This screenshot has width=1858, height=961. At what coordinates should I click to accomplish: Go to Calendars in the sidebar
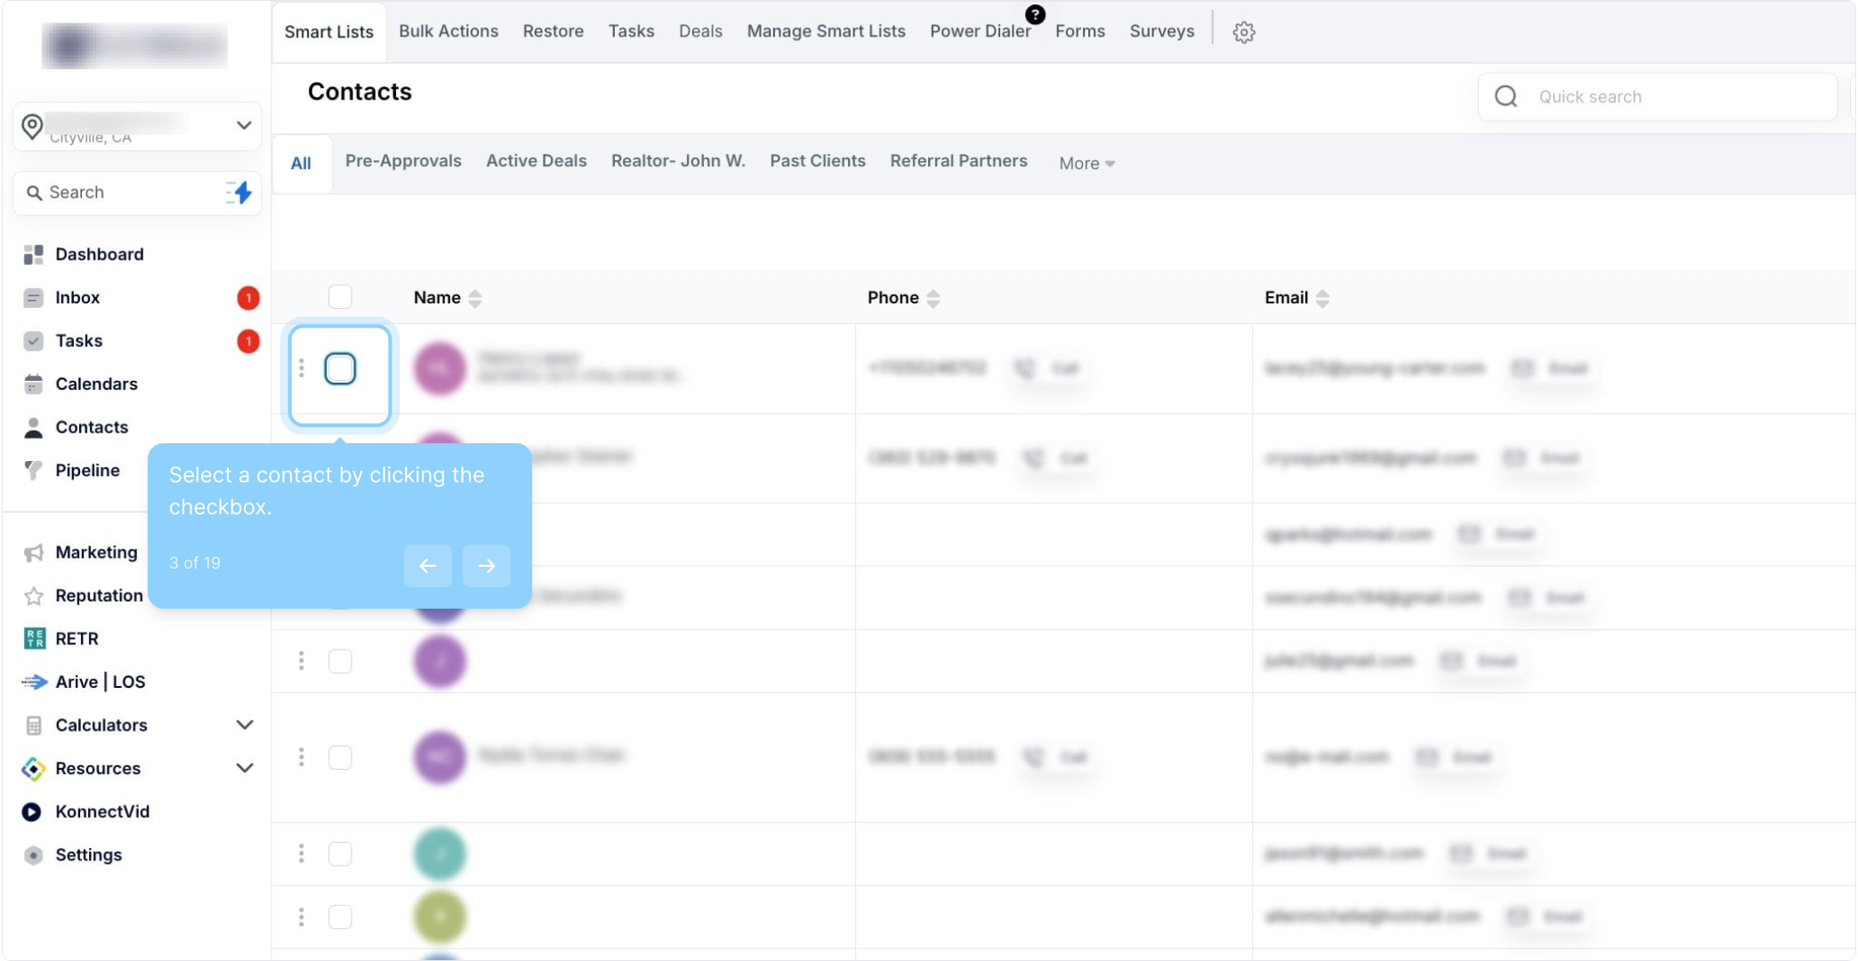96,384
